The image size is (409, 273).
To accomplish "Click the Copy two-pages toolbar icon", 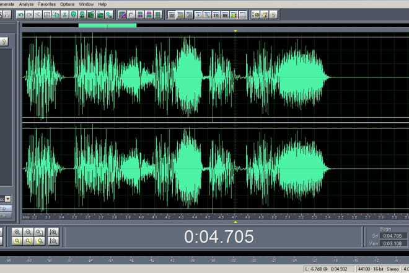I will (x=56, y=15).
